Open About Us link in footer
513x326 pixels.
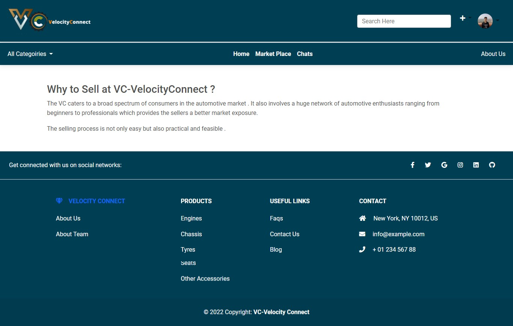[68, 218]
